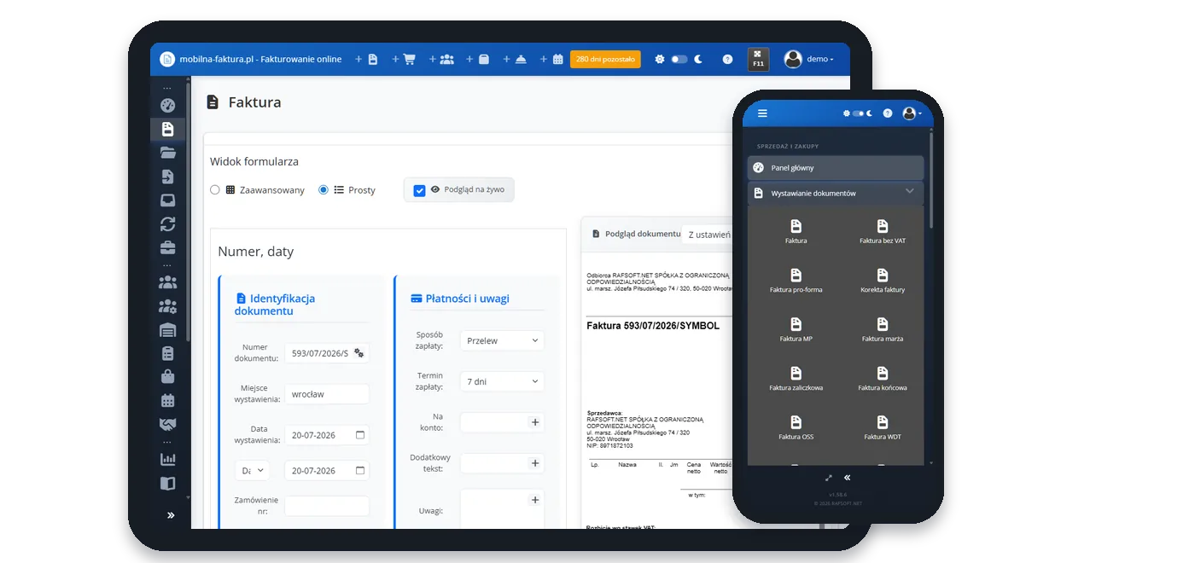Add new customer via people icon

(441, 59)
